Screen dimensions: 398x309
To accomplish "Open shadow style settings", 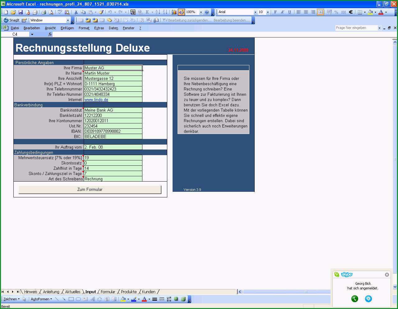I will pos(176,299).
